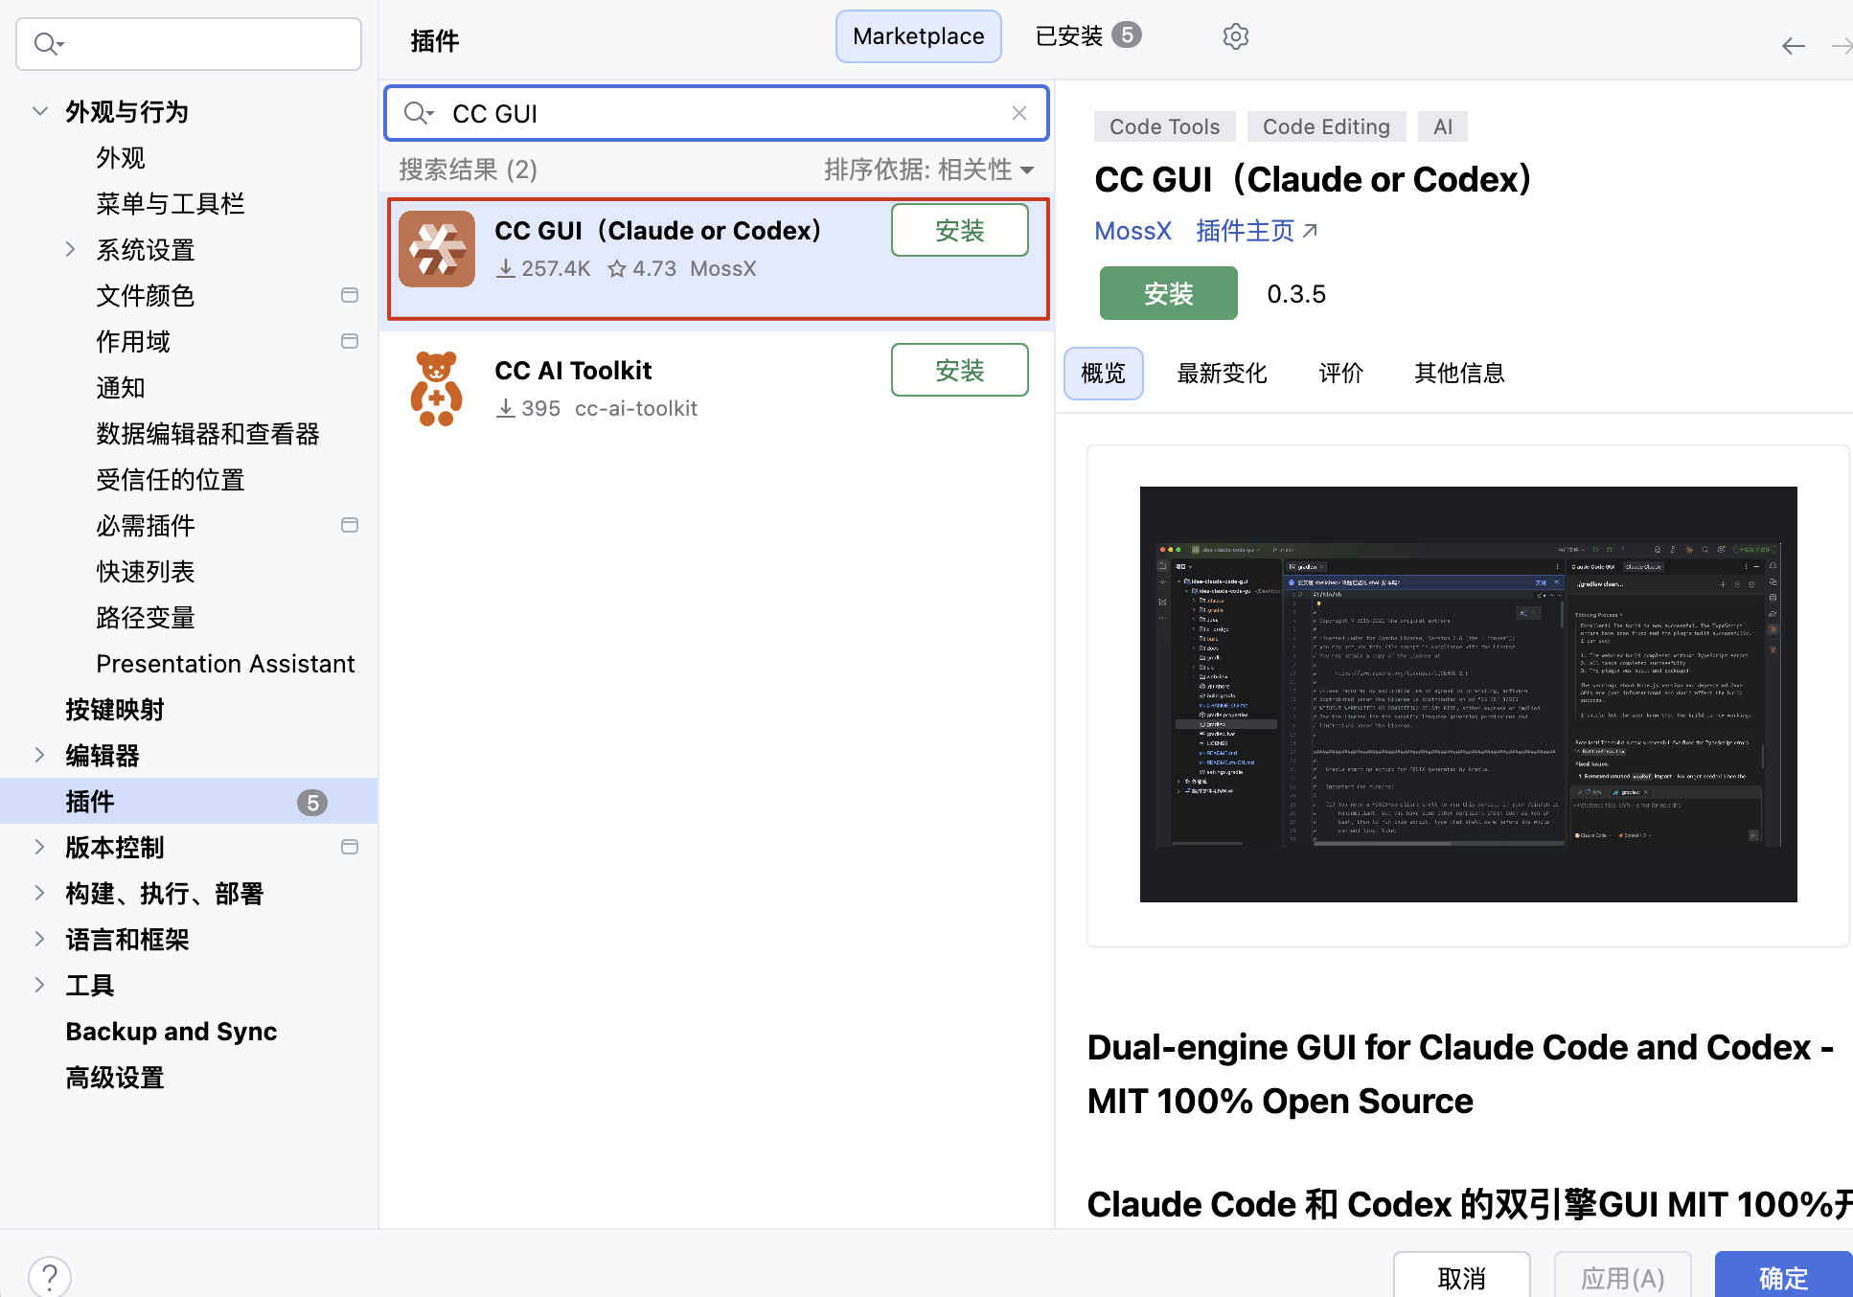
Task: Focus the settings search field
Action: (189, 44)
